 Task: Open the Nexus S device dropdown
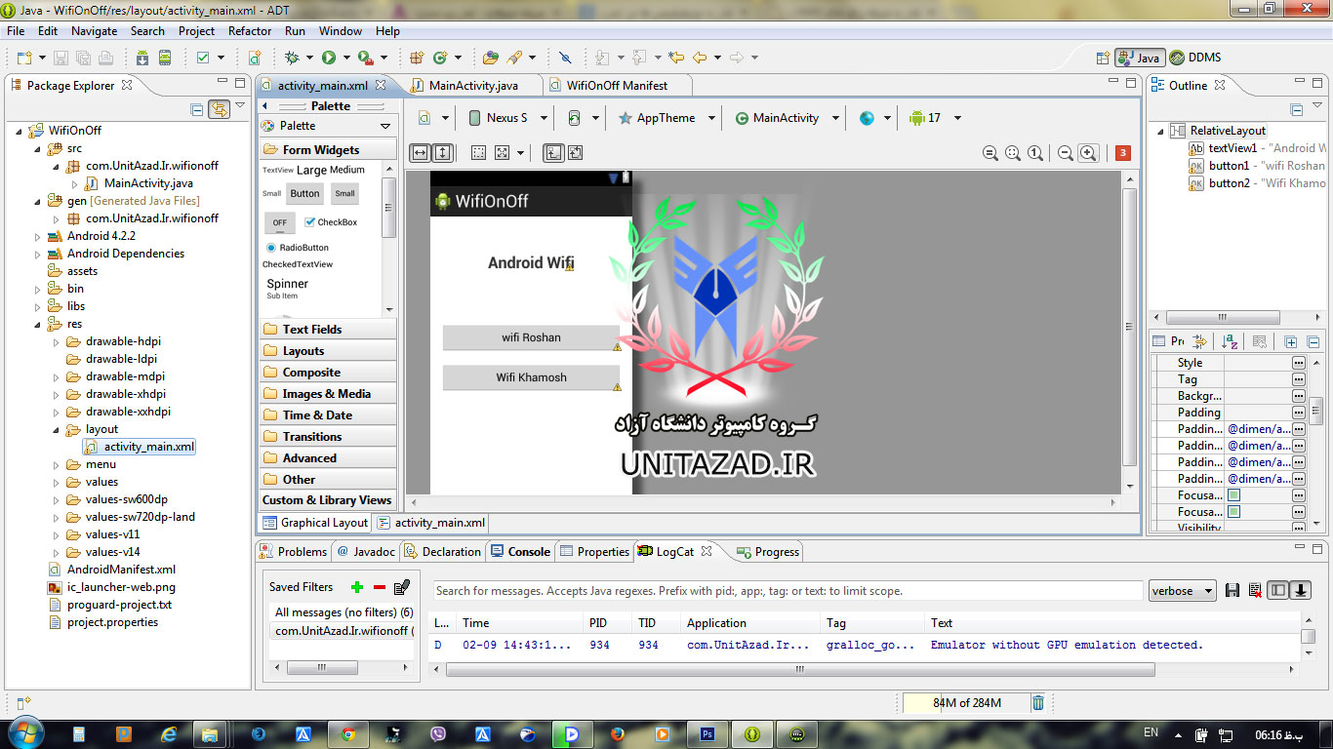click(x=544, y=118)
